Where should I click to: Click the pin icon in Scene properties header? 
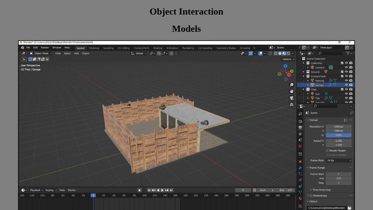point(351,113)
